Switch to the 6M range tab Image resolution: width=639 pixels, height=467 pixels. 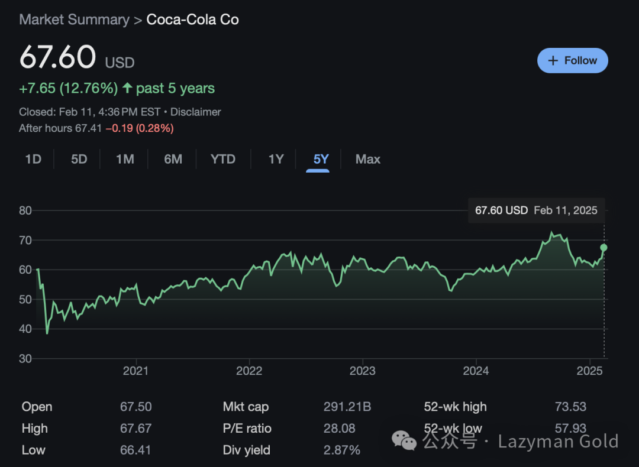173,159
